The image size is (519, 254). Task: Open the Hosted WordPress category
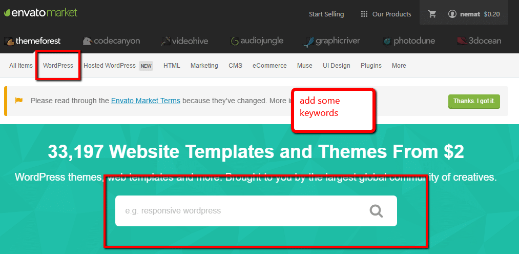[x=110, y=66]
